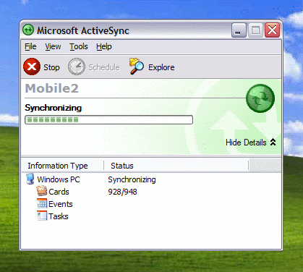Image resolution: width=303 pixels, height=272 pixels.
Task: Open the Tools menu
Action: (x=79, y=46)
